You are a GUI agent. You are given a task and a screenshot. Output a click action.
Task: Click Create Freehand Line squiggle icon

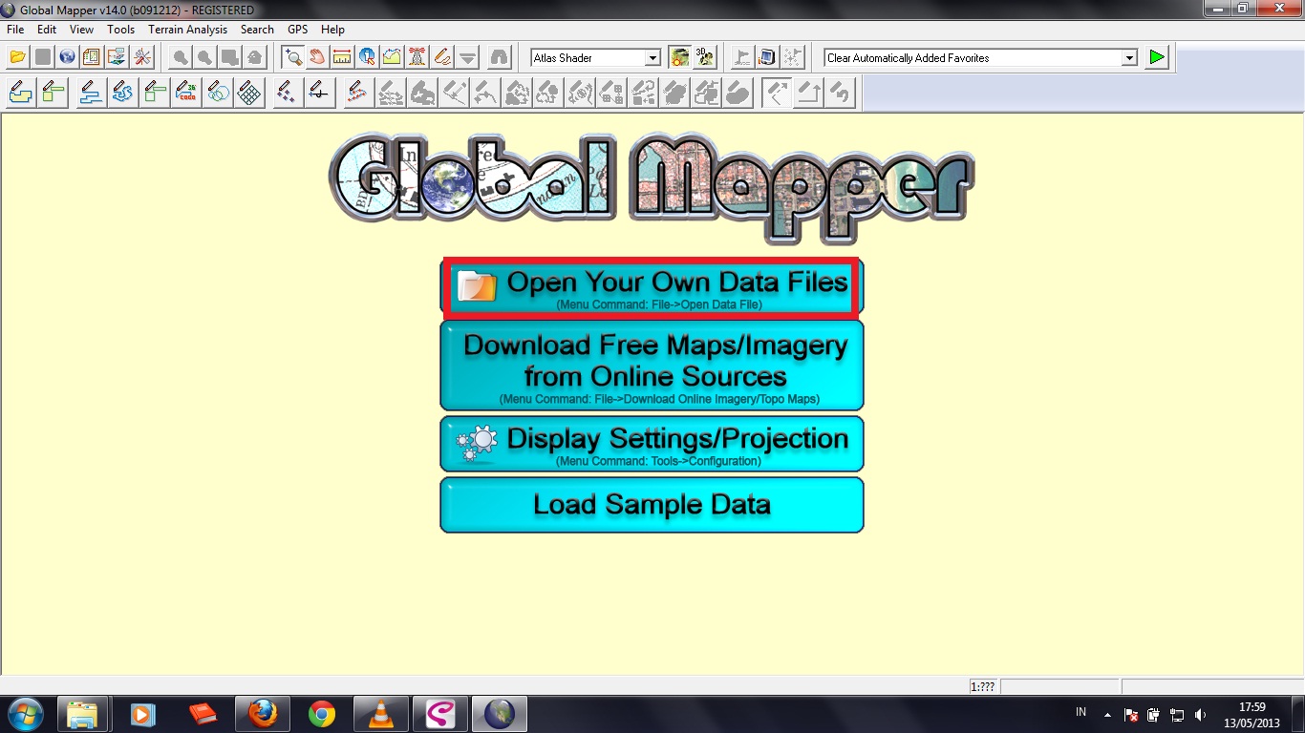[122, 93]
